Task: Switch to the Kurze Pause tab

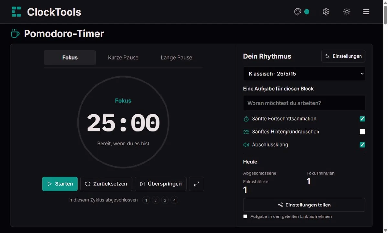Action: (x=123, y=58)
